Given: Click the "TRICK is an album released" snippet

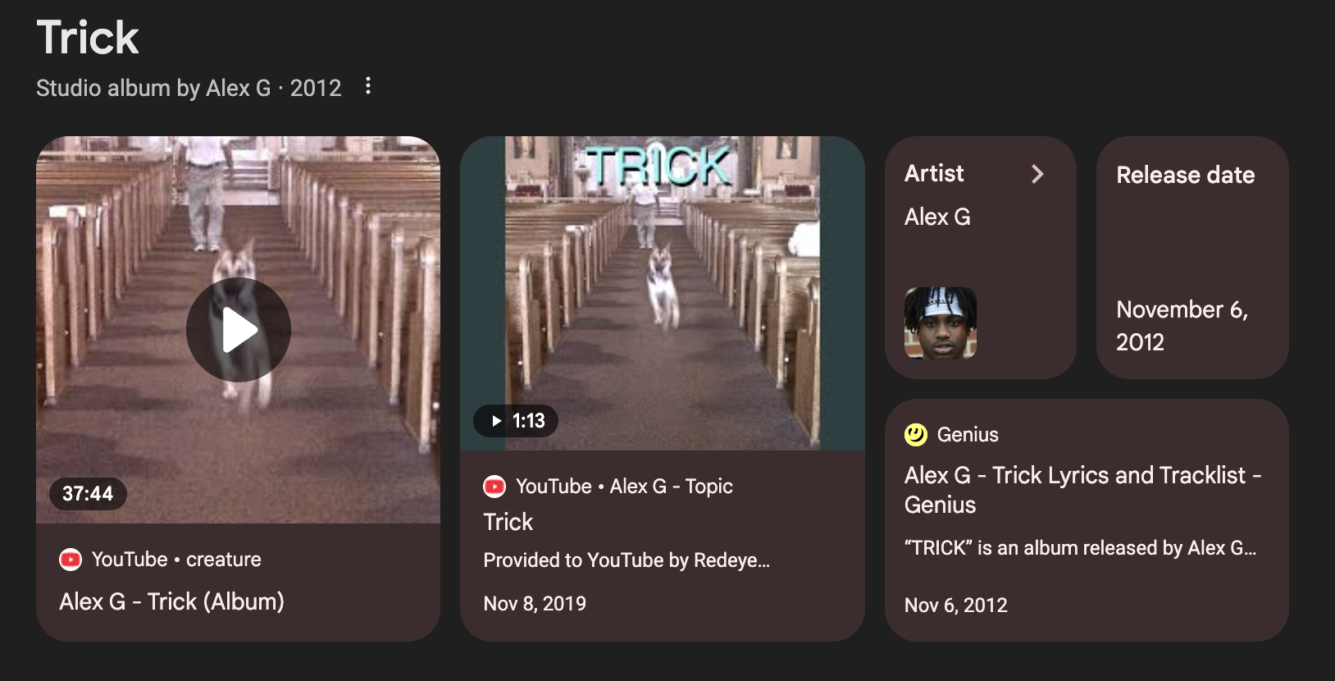Looking at the screenshot, I should coord(1080,548).
